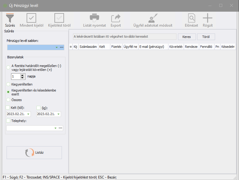The width and height of the screenshot is (239, 180).
Task: Enable the Kelt (tól) checkbox
Action: pyautogui.click(x=8, y=108)
